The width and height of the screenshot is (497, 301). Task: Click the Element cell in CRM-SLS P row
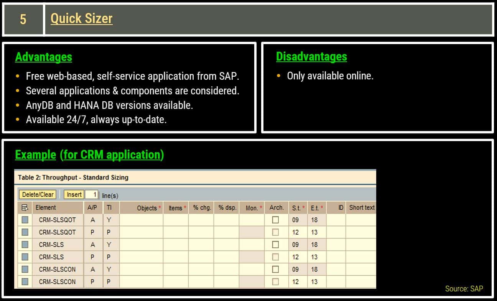(58, 257)
